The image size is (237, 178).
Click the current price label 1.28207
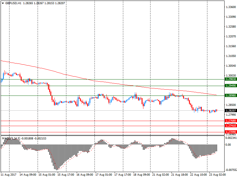coord(231,110)
